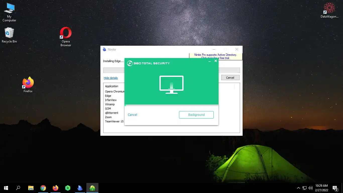The height and width of the screenshot is (193, 343).
Task: Select the Opera Chromium row in Ninite
Action: click(x=115, y=91)
